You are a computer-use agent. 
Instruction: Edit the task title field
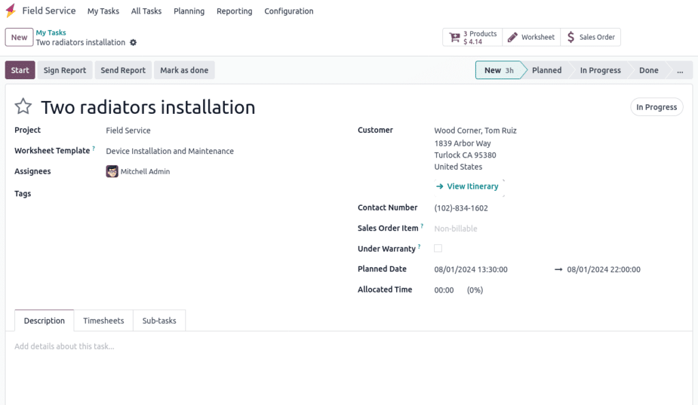(x=148, y=107)
